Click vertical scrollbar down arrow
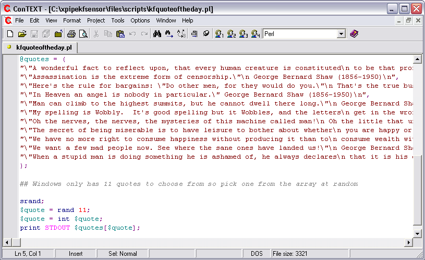 (417, 233)
